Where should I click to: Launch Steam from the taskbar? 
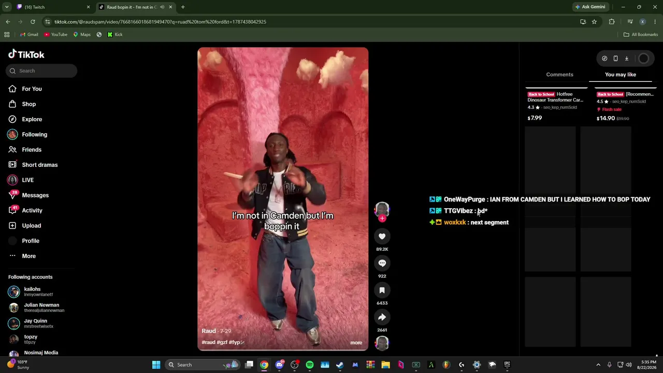(x=340, y=365)
